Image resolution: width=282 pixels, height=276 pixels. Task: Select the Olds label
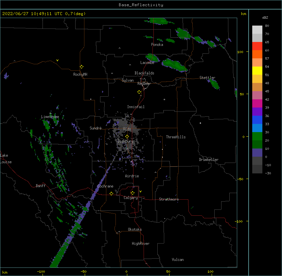(127, 129)
